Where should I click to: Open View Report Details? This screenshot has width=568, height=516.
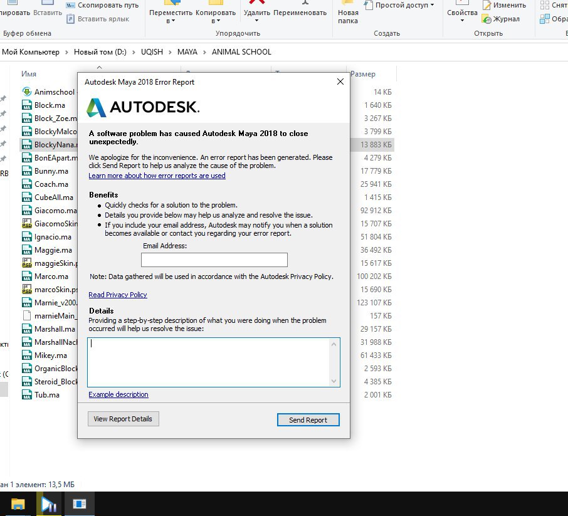pos(123,419)
